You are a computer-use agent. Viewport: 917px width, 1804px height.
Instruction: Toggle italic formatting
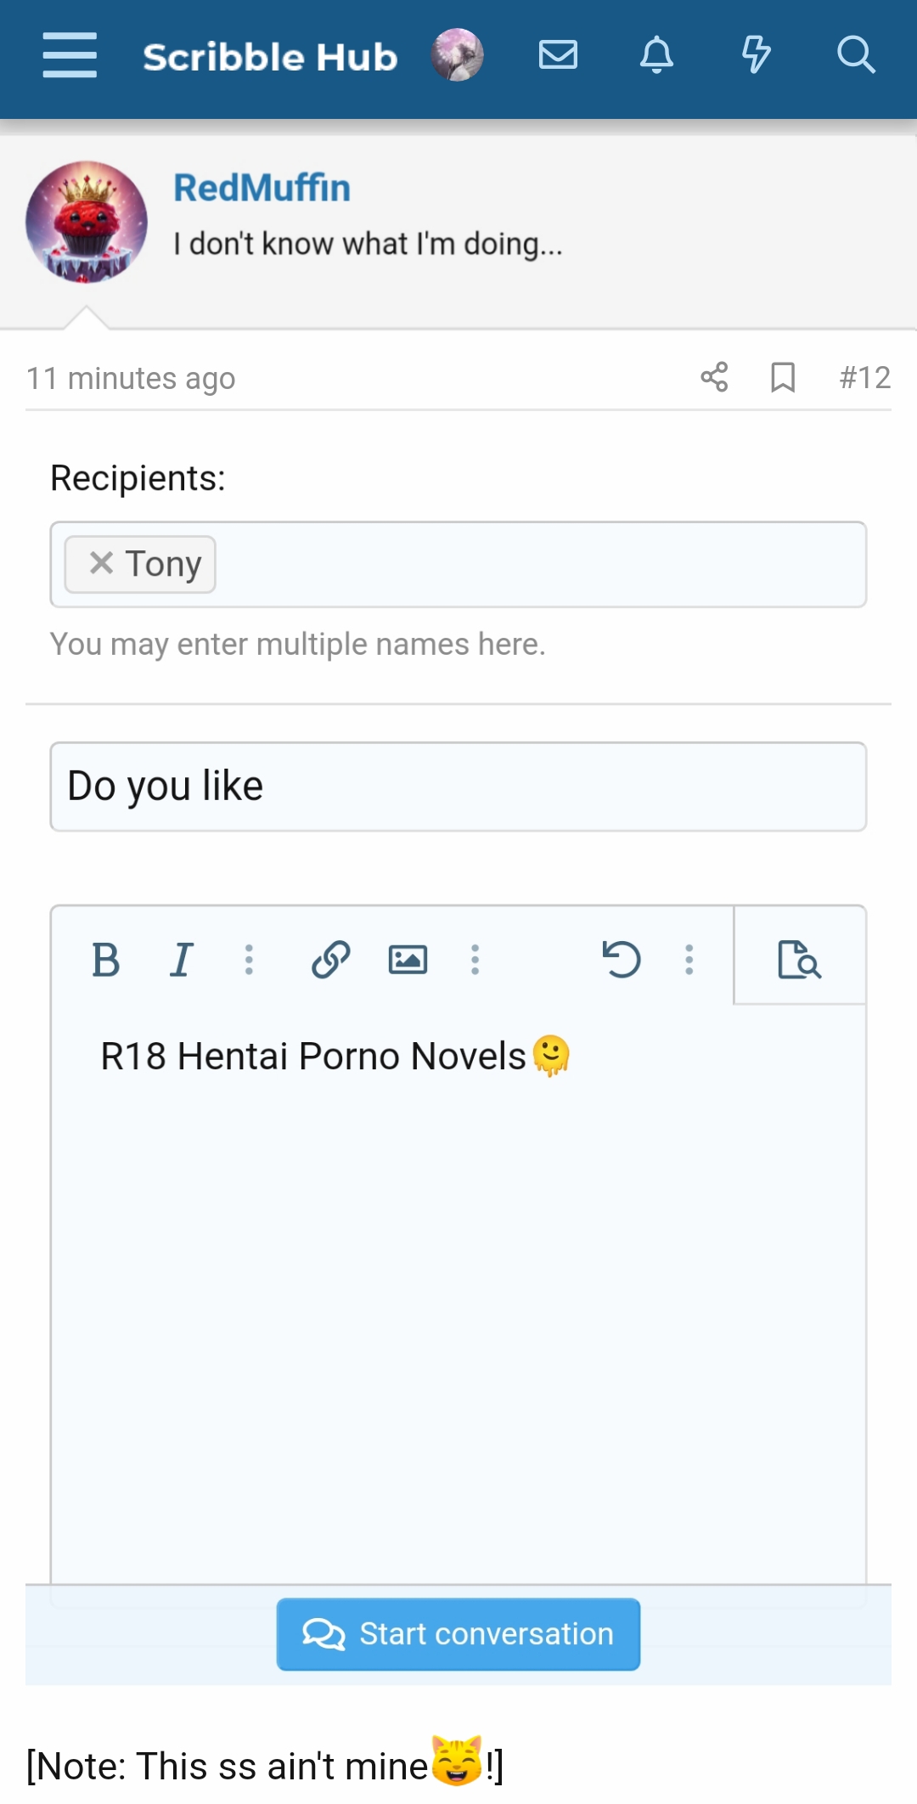tap(181, 960)
